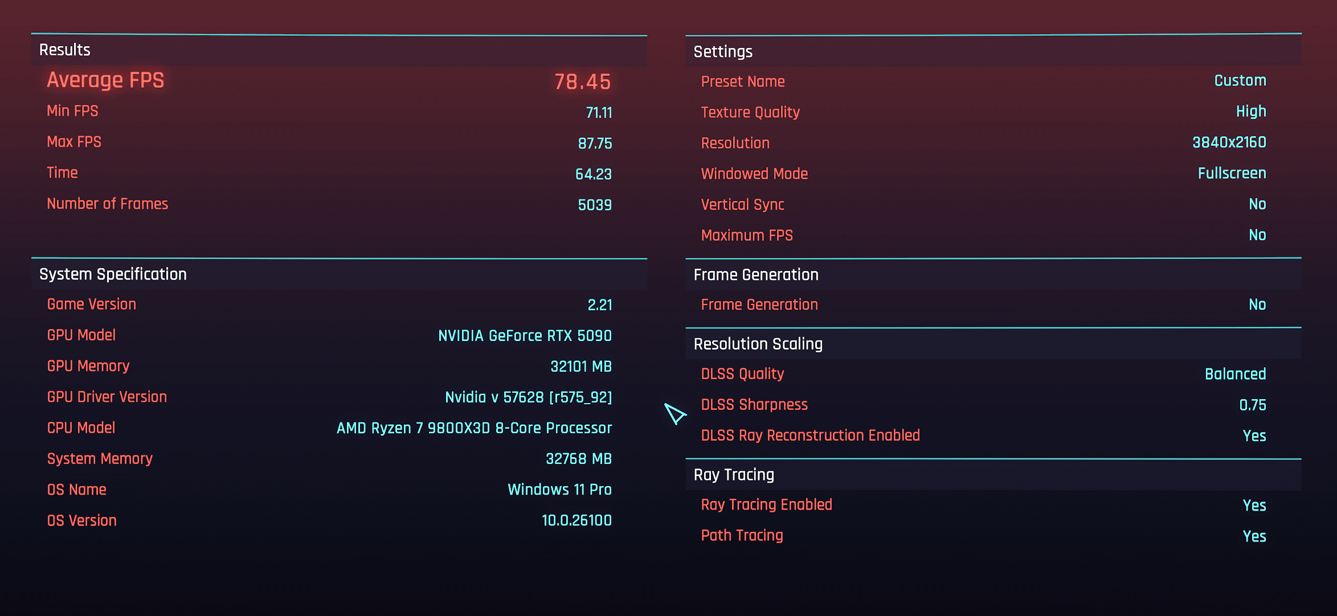Image resolution: width=1337 pixels, height=616 pixels.
Task: Select the Path Tracing row label
Action: (x=742, y=535)
